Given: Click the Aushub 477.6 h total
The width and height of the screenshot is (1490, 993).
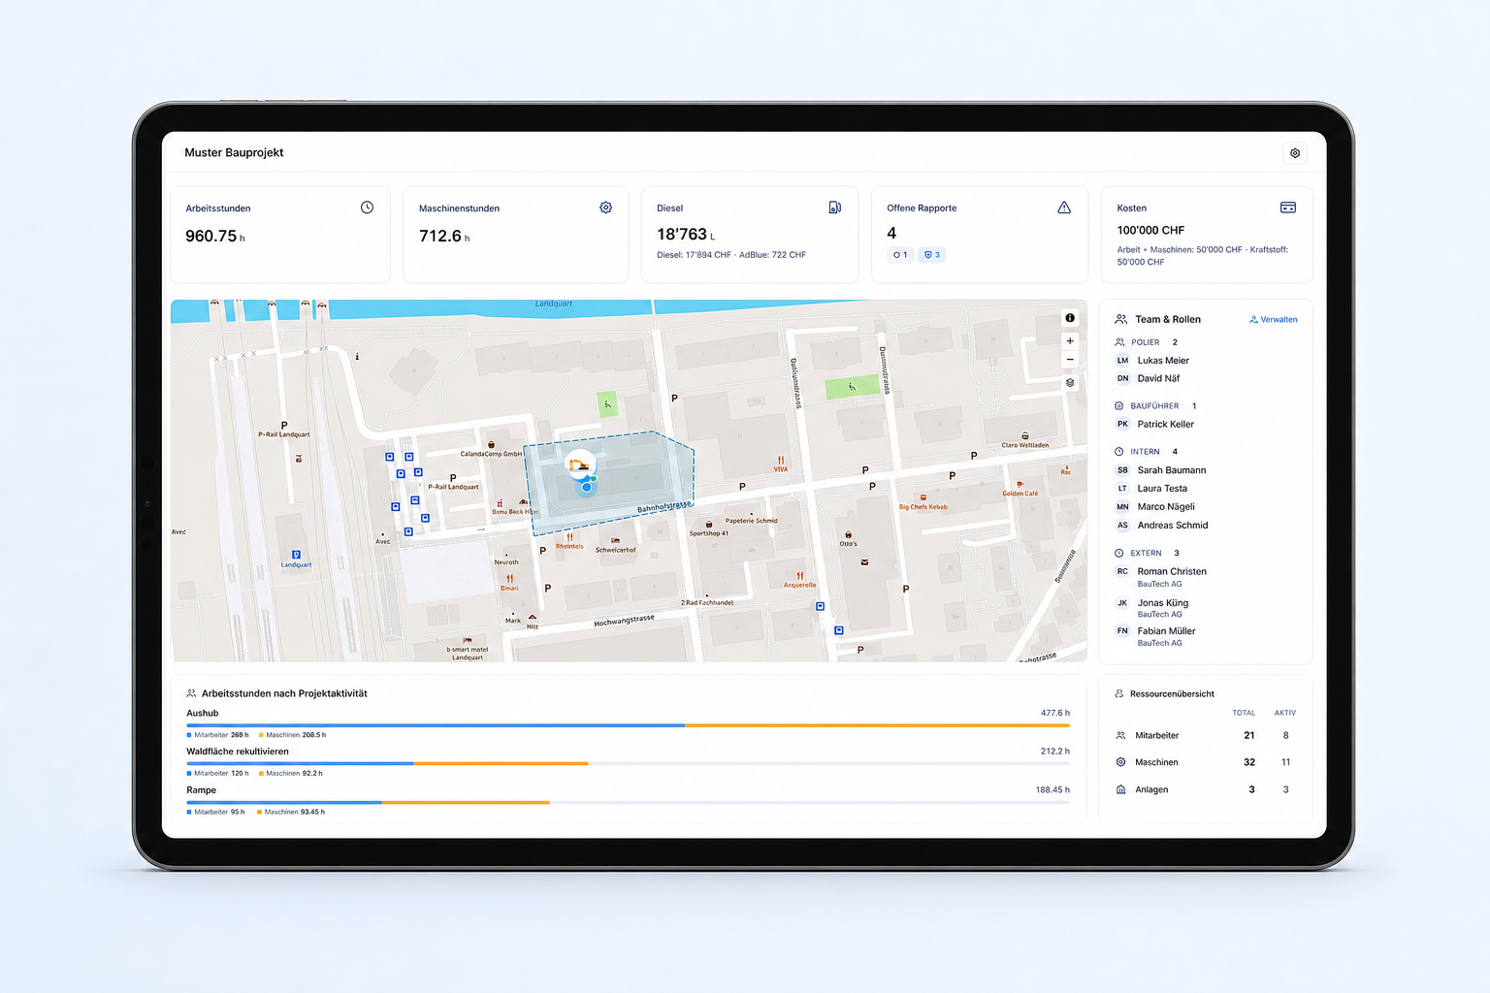Looking at the screenshot, I should coord(1055,713).
